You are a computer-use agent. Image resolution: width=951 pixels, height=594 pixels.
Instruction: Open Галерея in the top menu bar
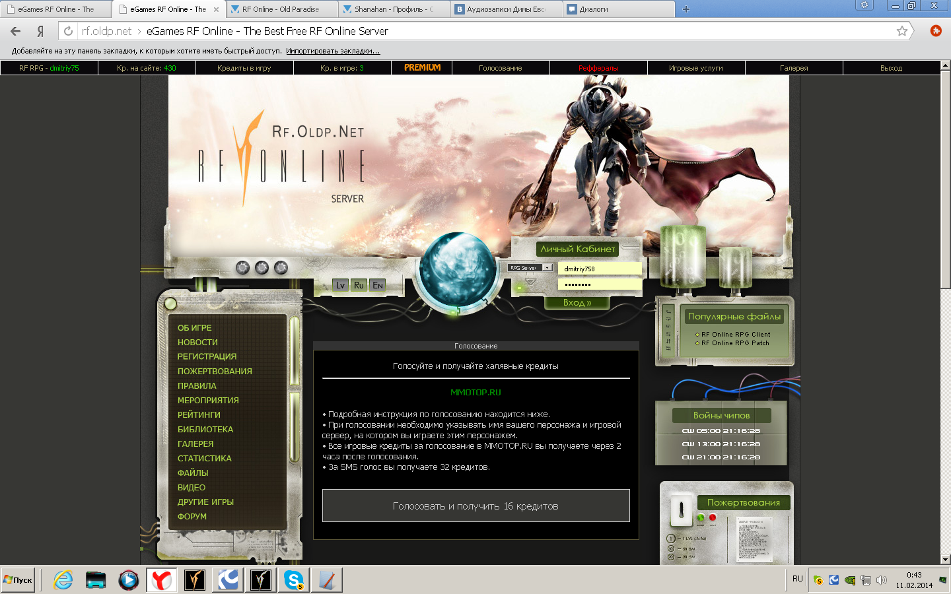click(x=794, y=68)
